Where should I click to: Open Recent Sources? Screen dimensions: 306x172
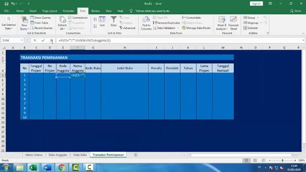pos(42,28)
